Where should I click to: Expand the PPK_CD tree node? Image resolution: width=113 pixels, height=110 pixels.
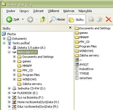[14, 70]
